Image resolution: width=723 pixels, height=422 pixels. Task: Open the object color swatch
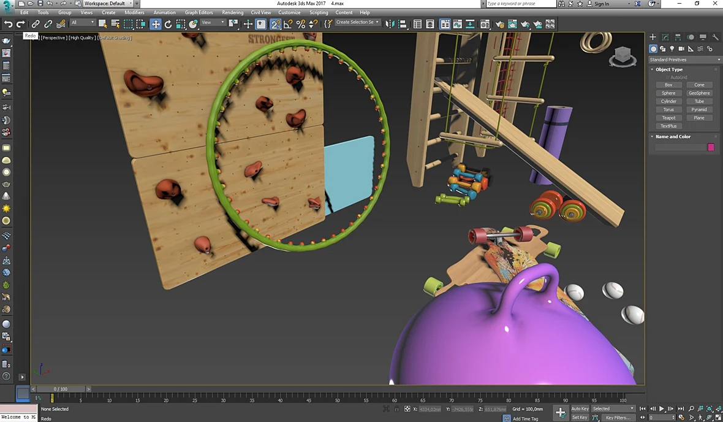point(711,147)
